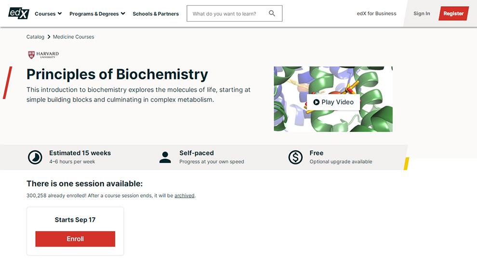
Task: Click the Sign In link
Action: (x=422, y=13)
